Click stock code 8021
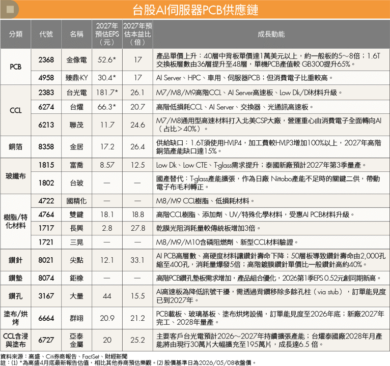This screenshot has height=366, width=390. 46,260
